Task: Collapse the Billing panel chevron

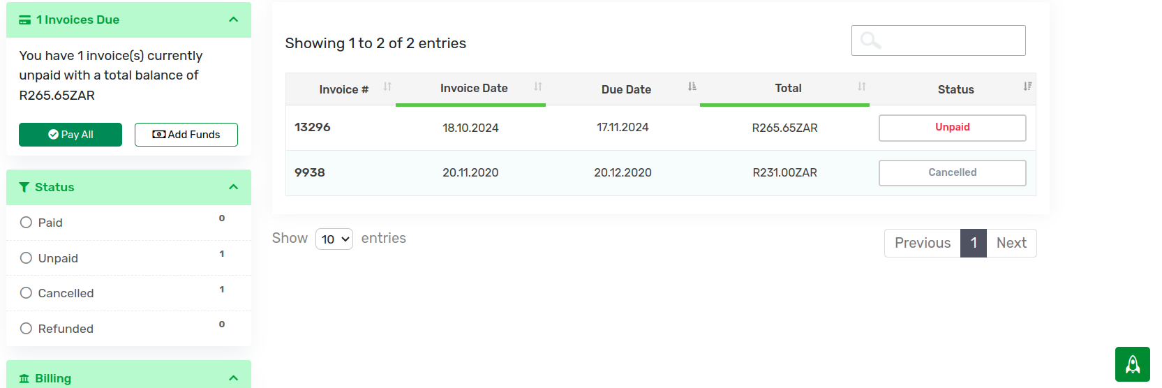Action: (x=234, y=378)
